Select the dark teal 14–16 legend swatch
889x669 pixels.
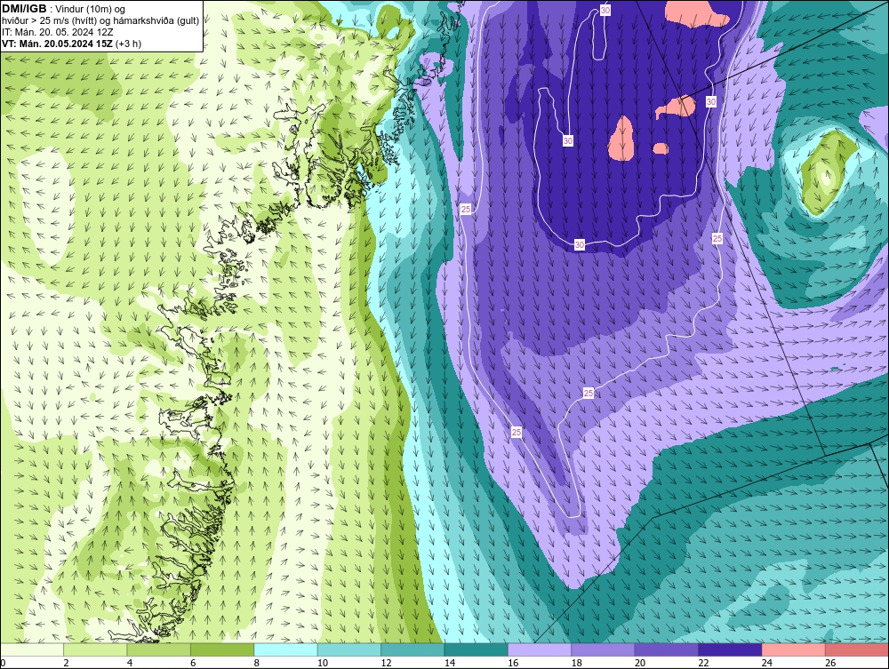point(477,649)
